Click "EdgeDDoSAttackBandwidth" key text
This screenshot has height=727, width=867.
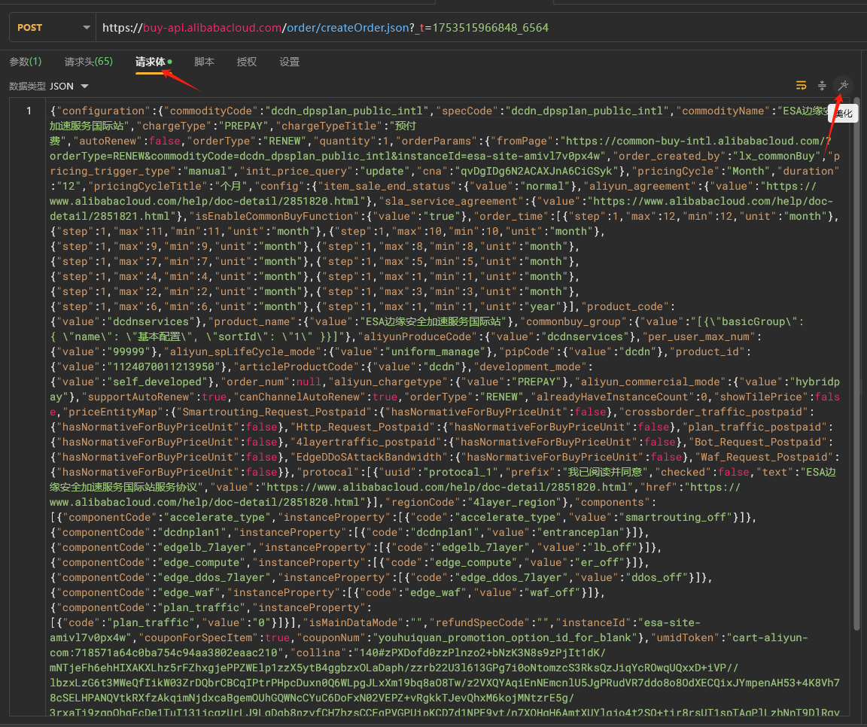coord(369,458)
